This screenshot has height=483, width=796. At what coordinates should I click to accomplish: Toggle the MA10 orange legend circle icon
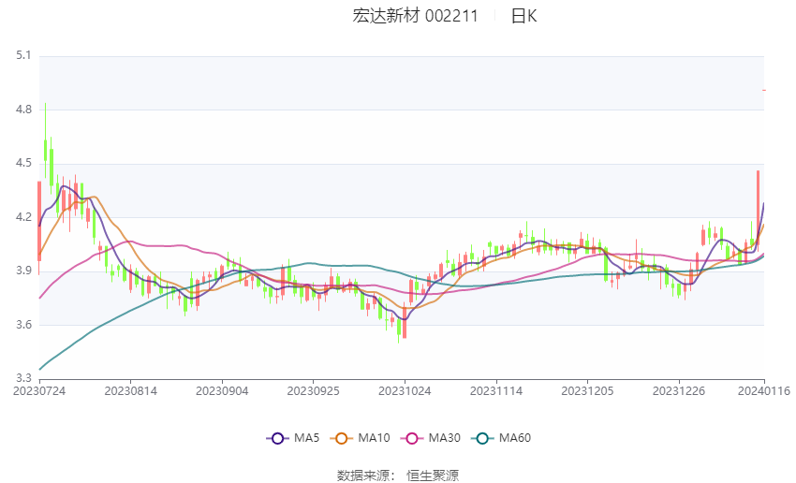341,438
